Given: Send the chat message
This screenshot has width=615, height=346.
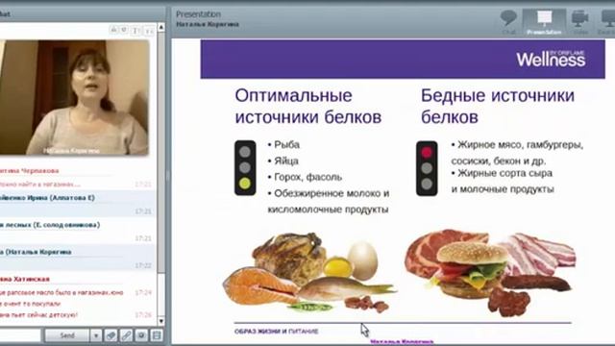Looking at the screenshot, I should tap(67, 335).
